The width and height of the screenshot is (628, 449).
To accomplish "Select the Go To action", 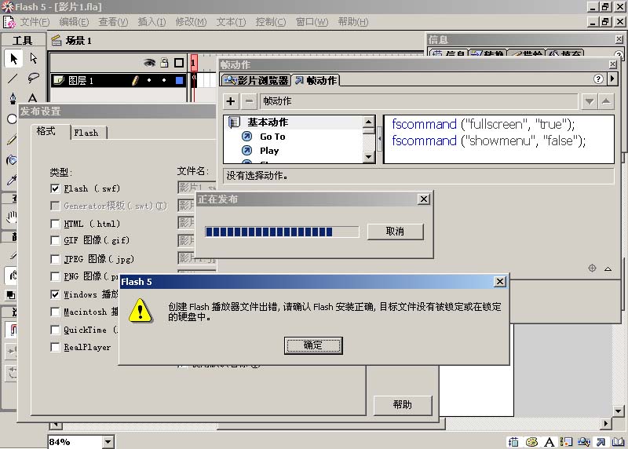I will (x=272, y=137).
